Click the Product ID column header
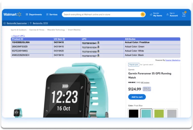The image size is (193, 130). [18, 39]
